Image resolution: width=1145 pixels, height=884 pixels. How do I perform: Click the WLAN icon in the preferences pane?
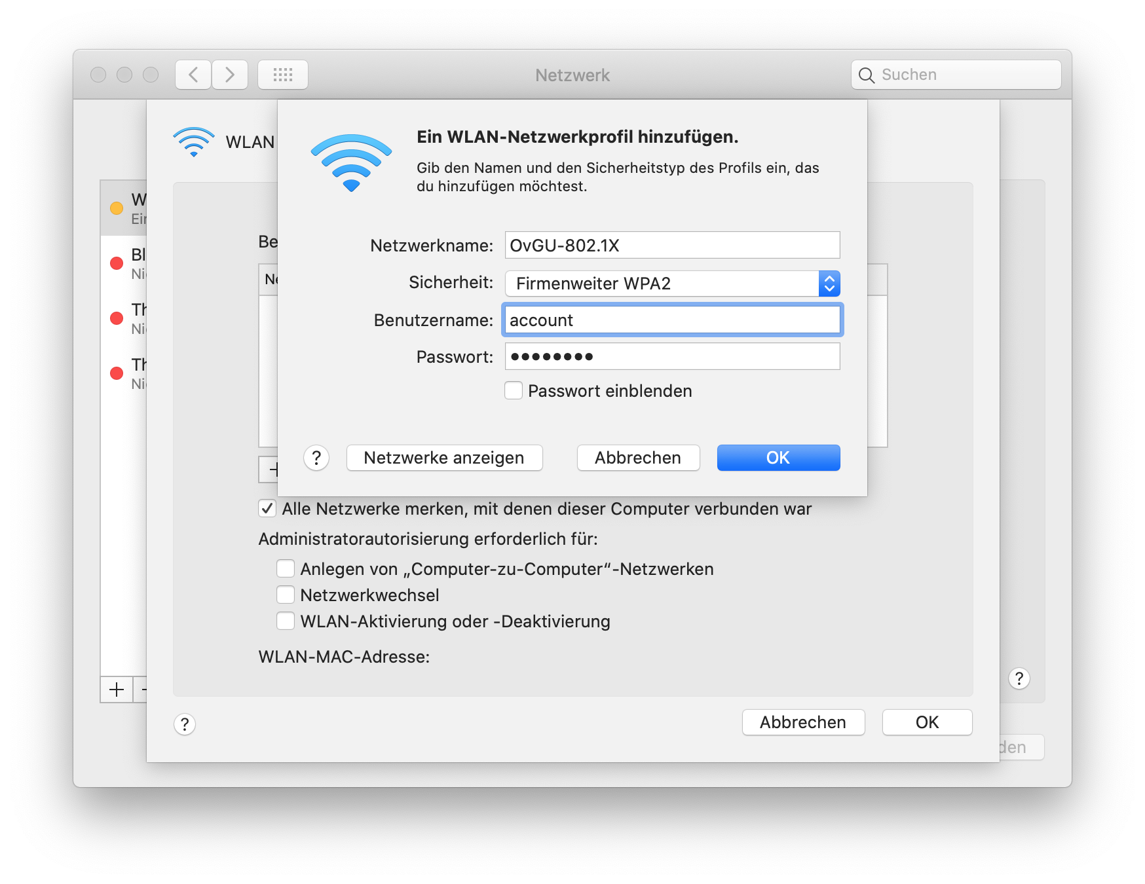(193, 141)
